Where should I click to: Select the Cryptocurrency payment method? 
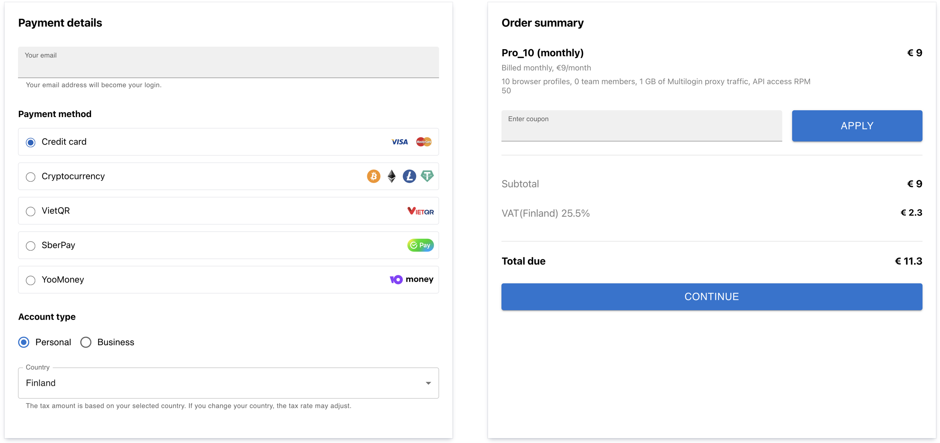(x=31, y=177)
